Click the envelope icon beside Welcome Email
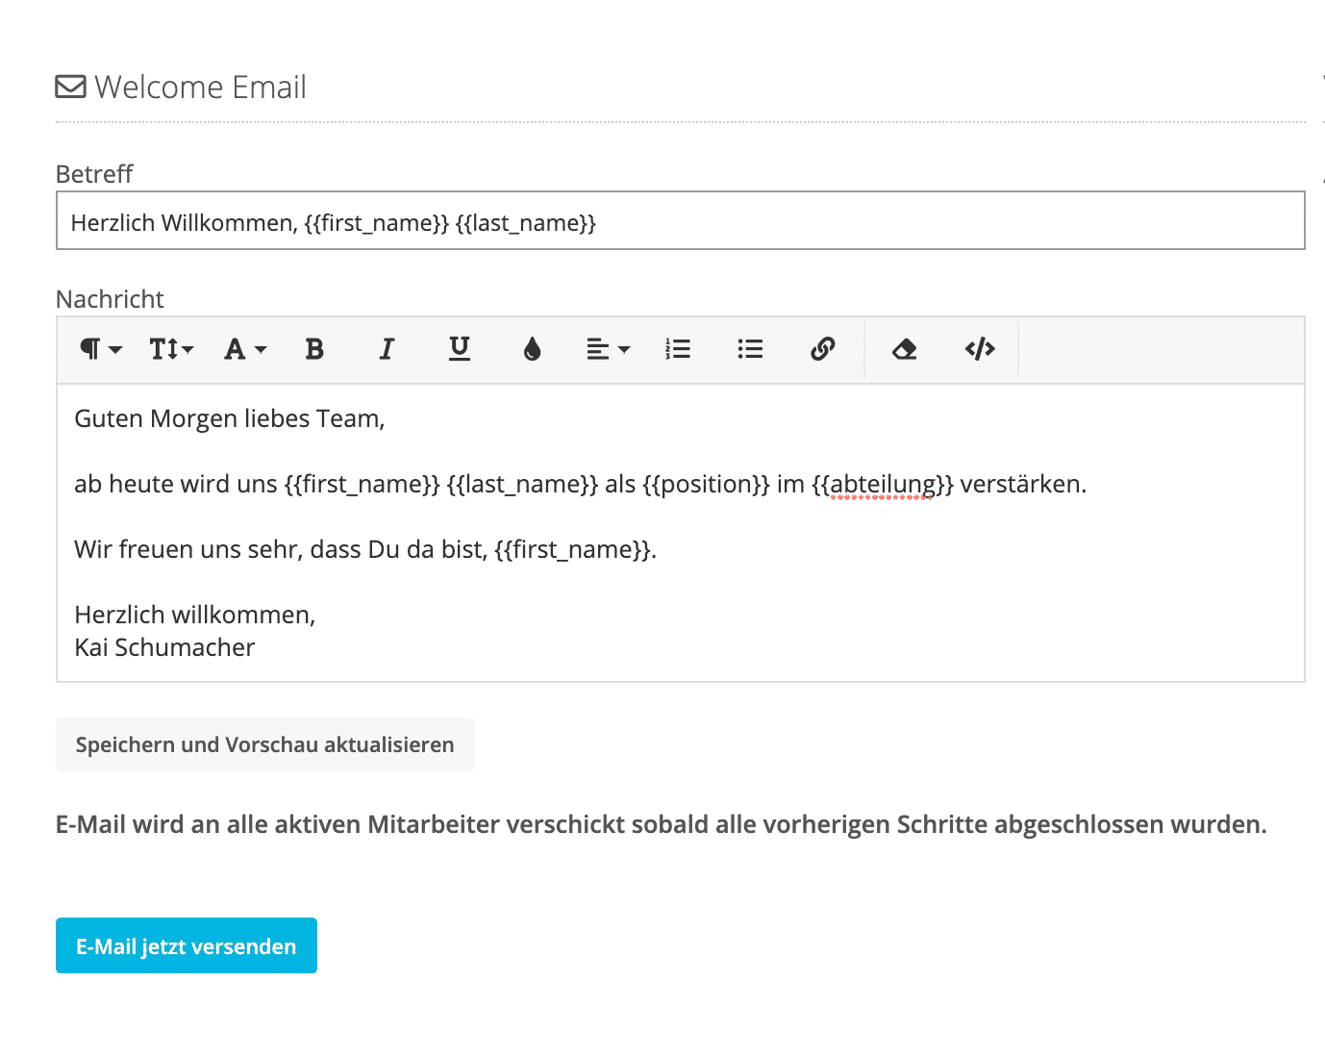Screen dimensions: 1325x1058 tap(70, 88)
